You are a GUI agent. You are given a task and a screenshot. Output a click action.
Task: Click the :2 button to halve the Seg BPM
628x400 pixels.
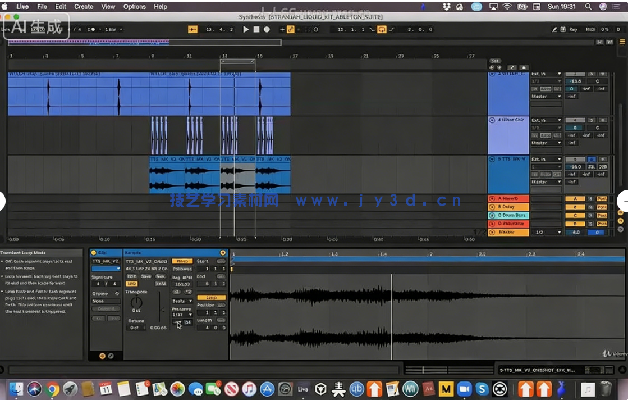[176, 292]
